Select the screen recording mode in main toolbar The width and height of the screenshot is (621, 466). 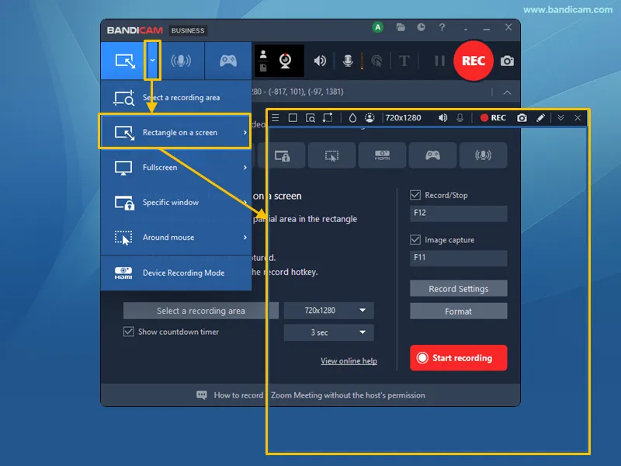pos(124,61)
